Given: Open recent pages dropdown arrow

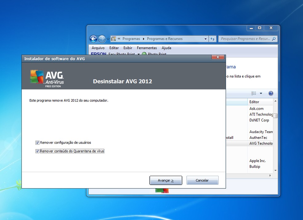Looking at the screenshot, I should (x=108, y=39).
